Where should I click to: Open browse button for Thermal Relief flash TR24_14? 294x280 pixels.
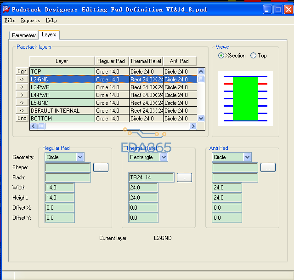click(184, 177)
